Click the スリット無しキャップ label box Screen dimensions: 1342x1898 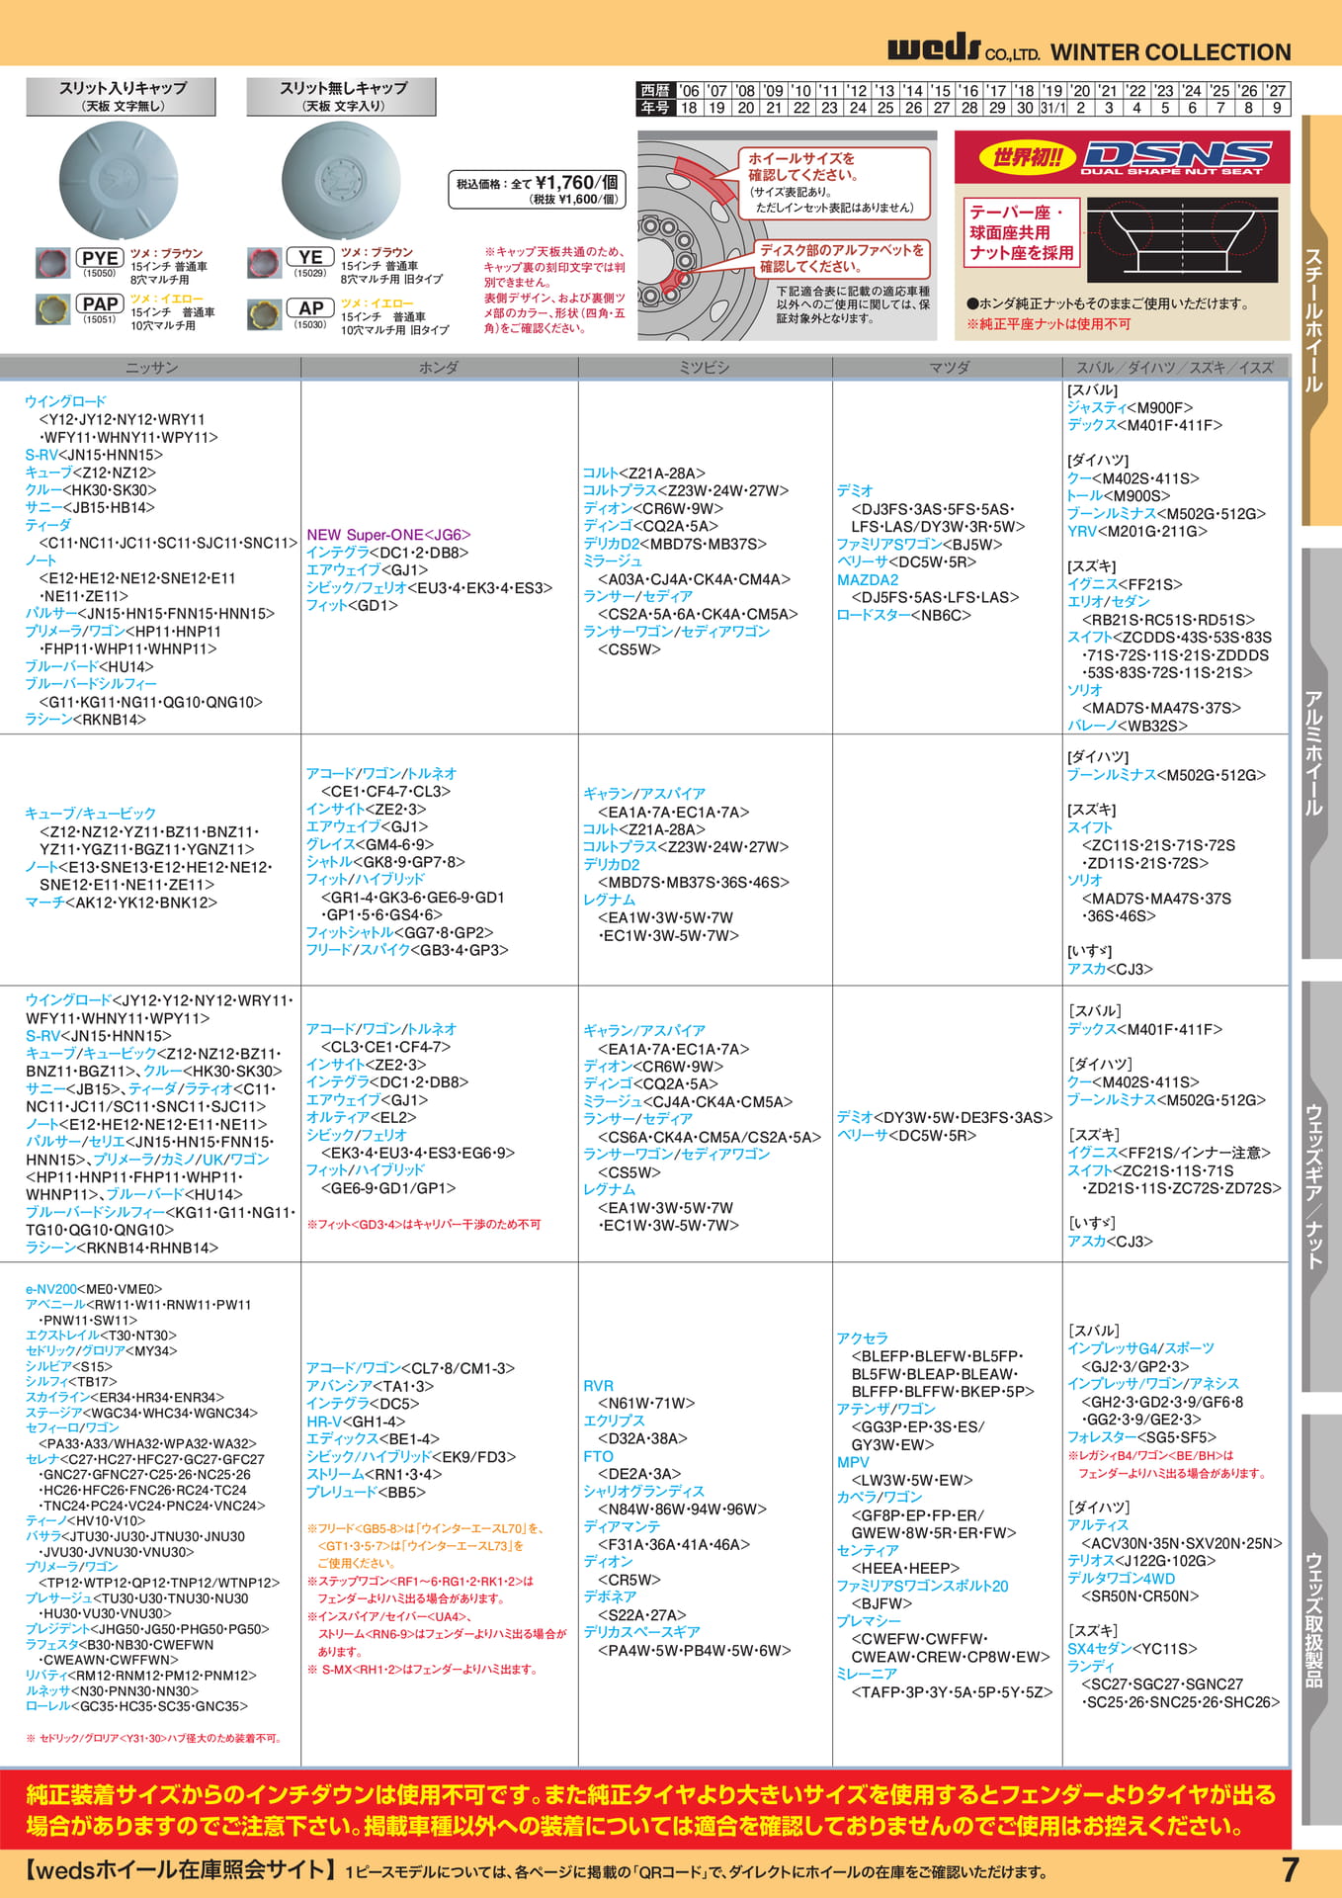[342, 96]
